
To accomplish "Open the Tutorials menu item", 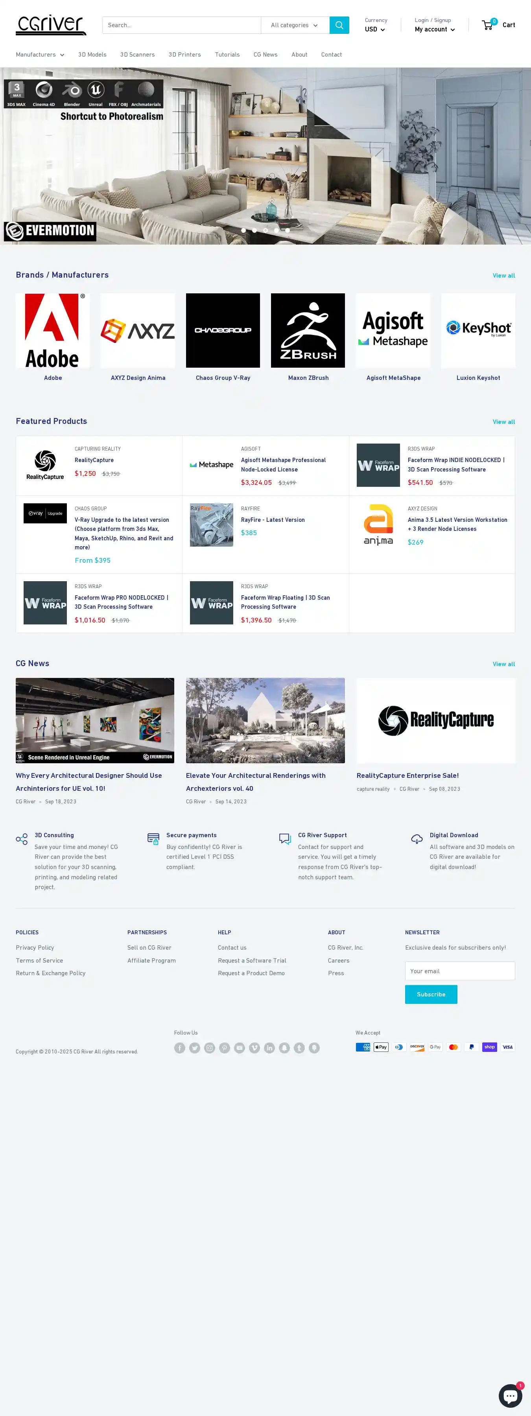I will [227, 55].
